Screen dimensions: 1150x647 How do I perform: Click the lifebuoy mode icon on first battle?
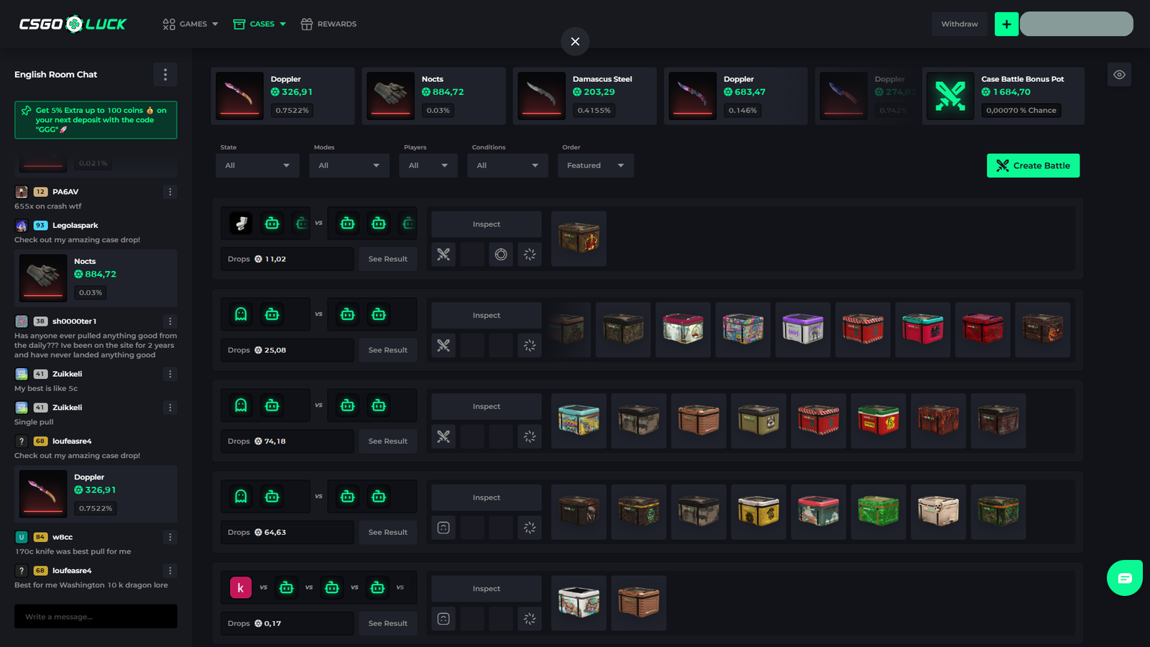tap(501, 254)
